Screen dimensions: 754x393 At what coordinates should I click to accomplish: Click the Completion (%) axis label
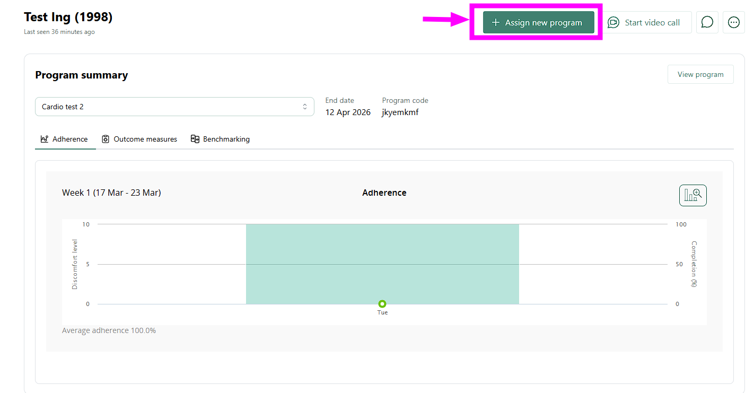(x=694, y=264)
